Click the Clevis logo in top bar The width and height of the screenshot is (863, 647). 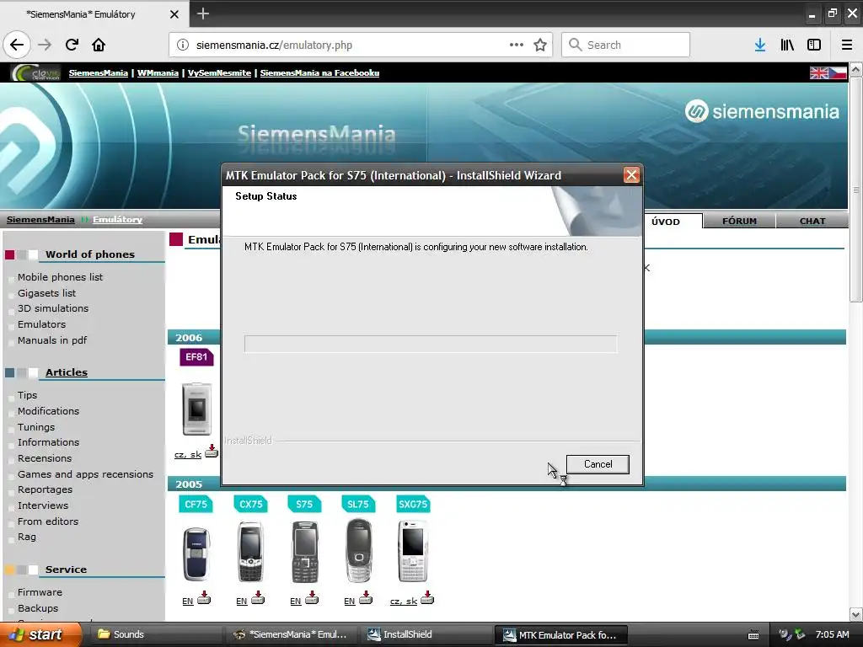coord(35,72)
